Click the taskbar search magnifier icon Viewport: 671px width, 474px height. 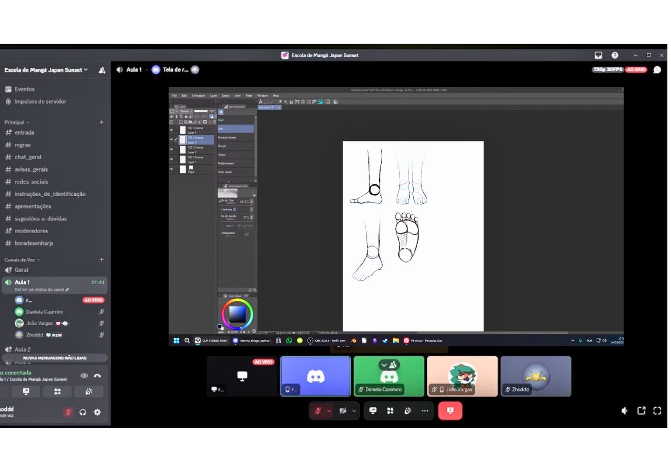click(187, 341)
